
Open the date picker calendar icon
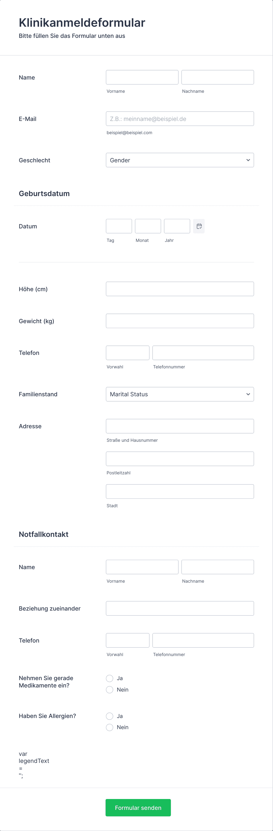(x=199, y=226)
